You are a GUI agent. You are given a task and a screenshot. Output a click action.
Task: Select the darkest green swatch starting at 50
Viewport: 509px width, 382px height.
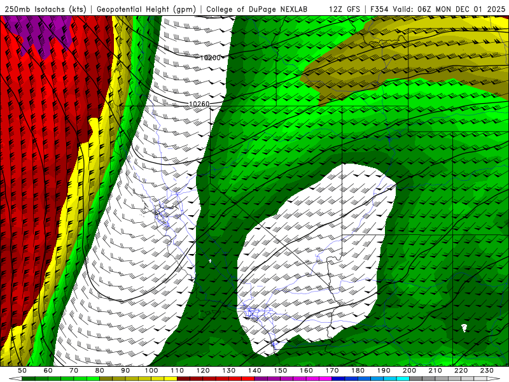(29, 379)
